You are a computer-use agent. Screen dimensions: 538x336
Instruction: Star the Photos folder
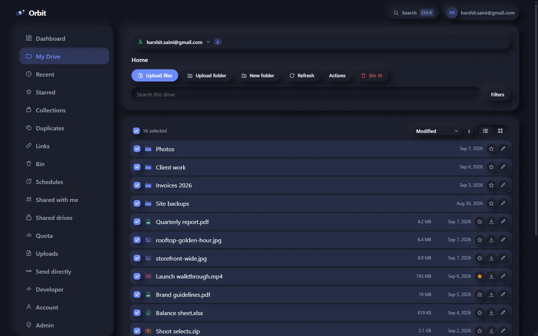[x=491, y=149]
